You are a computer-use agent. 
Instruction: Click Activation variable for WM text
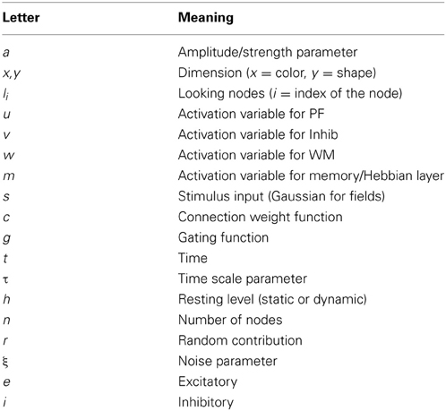[256, 155]
